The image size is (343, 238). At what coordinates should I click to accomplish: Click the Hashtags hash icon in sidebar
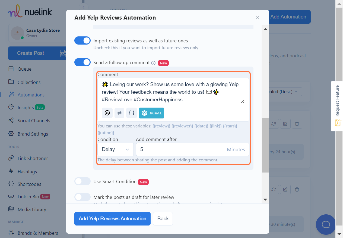[x=11, y=171]
